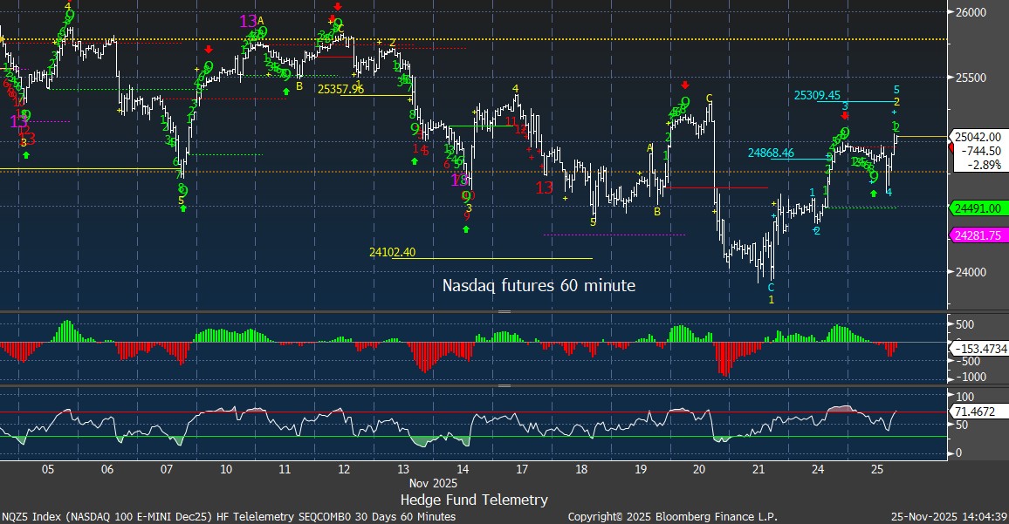Click the red down arrow beneath the 25309.45 label
Image resolution: width=1009 pixels, height=524 pixels.
[844, 115]
